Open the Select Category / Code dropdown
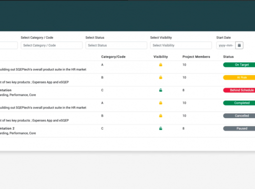The height and width of the screenshot is (189, 255). (52, 45)
